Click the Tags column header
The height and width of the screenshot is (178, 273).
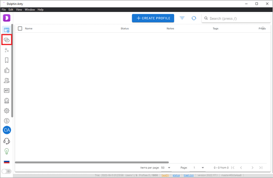[x=215, y=29]
